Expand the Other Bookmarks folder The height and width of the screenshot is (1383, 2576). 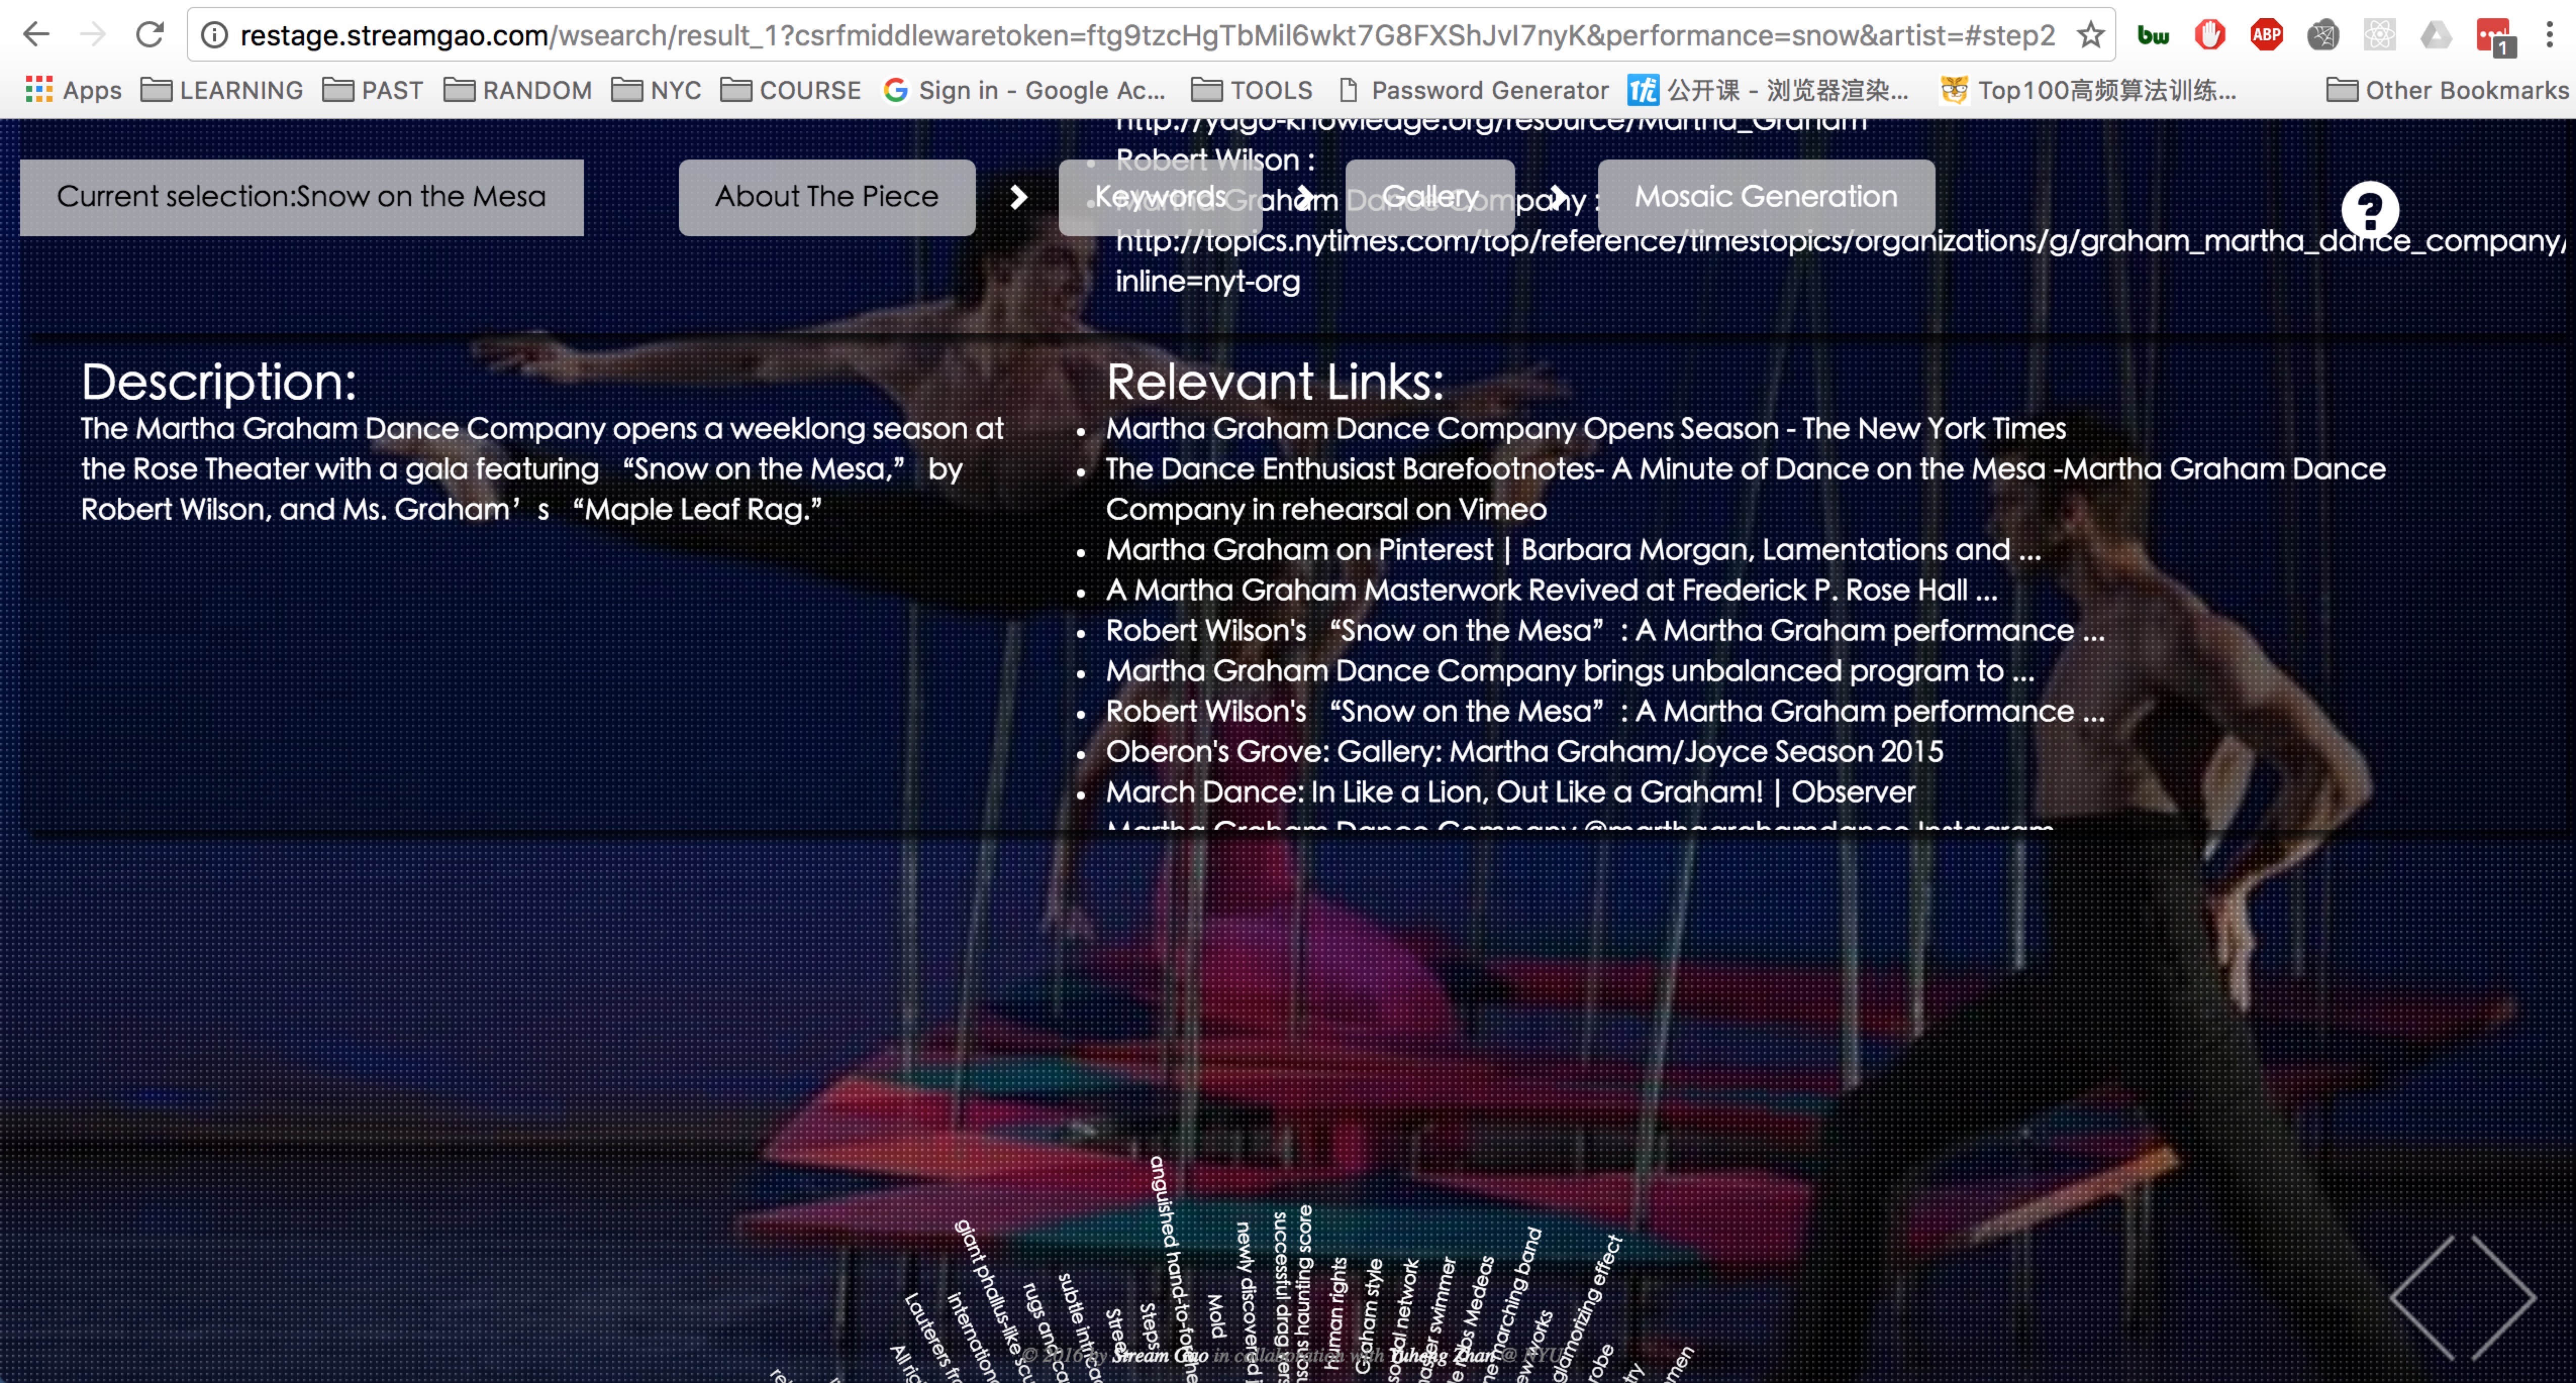pyautogui.click(x=2447, y=90)
